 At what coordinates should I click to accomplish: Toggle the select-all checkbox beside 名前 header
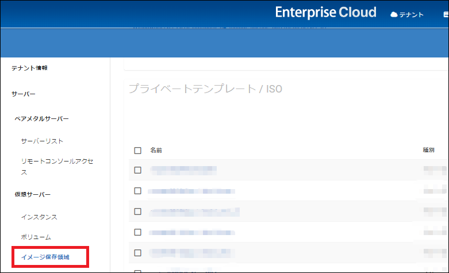pos(137,151)
